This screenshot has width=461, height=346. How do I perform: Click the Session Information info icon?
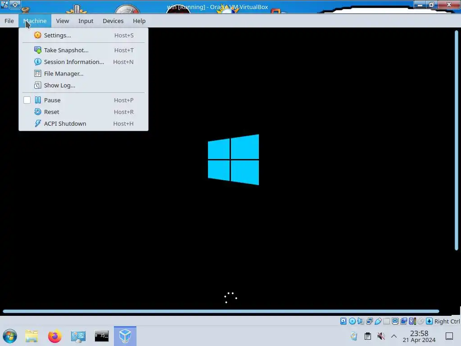pyautogui.click(x=38, y=62)
